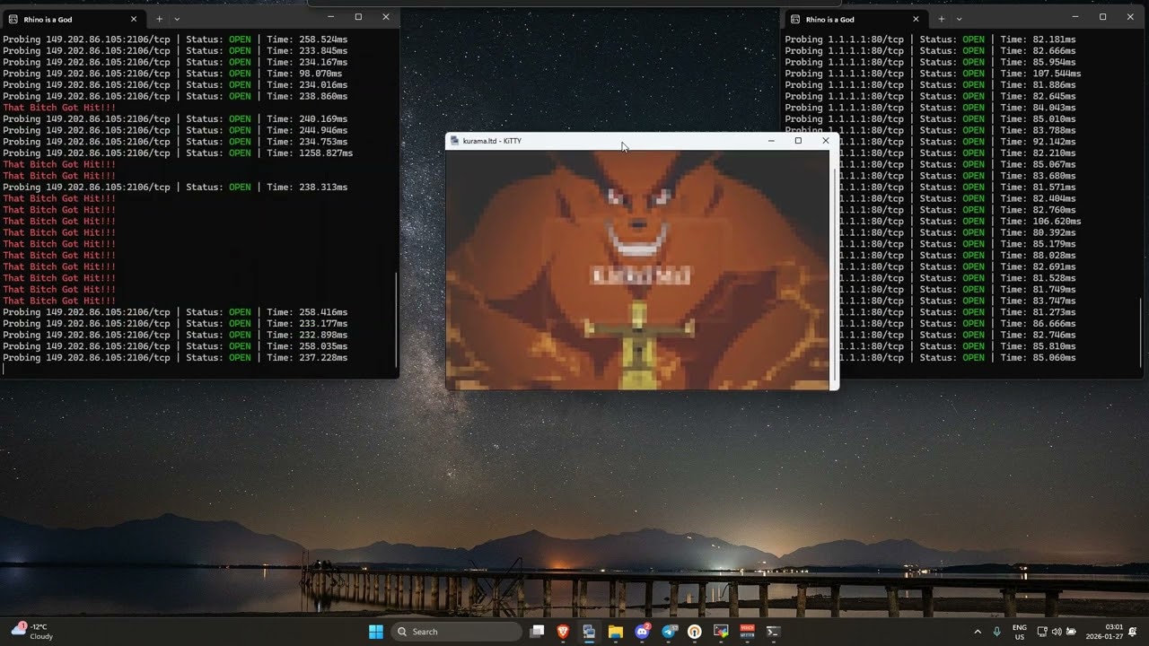Click the KiTTY window title bar icon
1149x646 pixels.
[454, 141]
